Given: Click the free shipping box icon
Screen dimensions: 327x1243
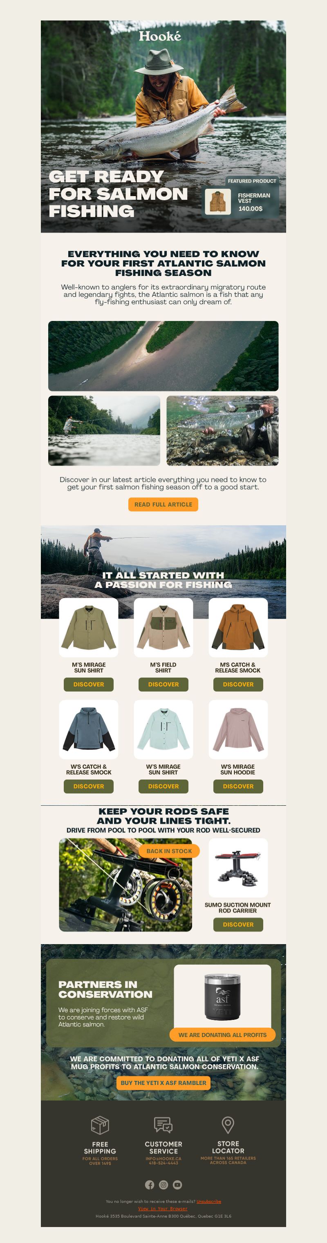Looking at the screenshot, I should pyautogui.click(x=100, y=1125).
